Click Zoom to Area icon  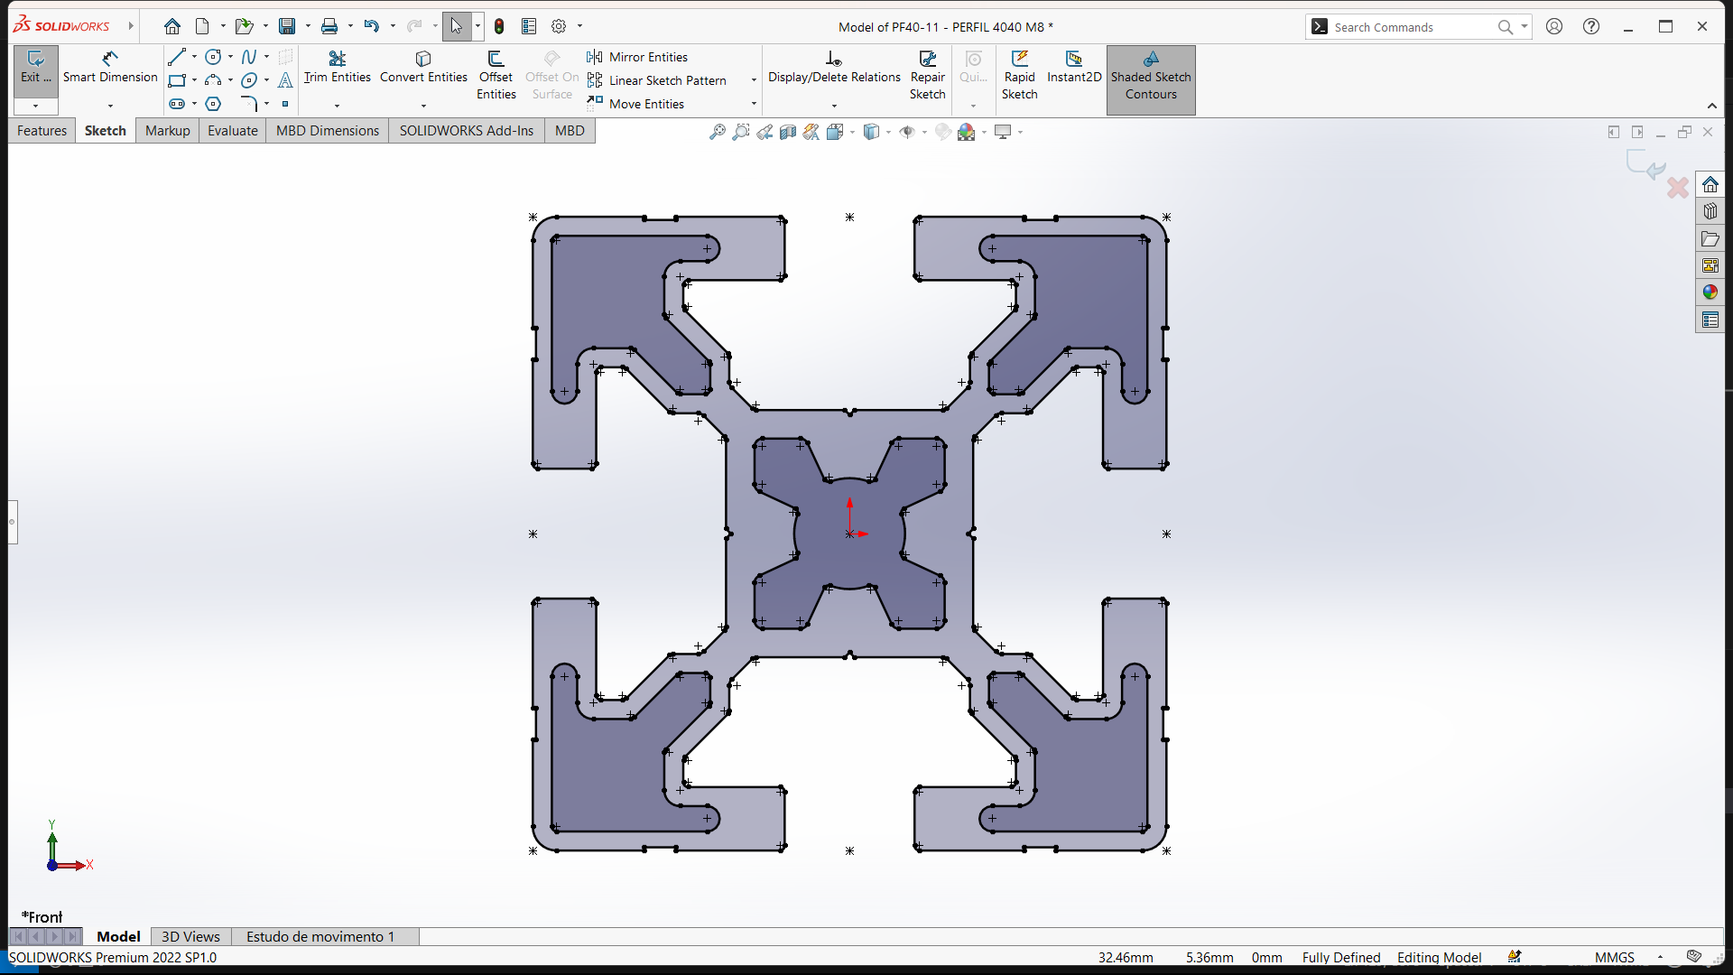(x=741, y=132)
